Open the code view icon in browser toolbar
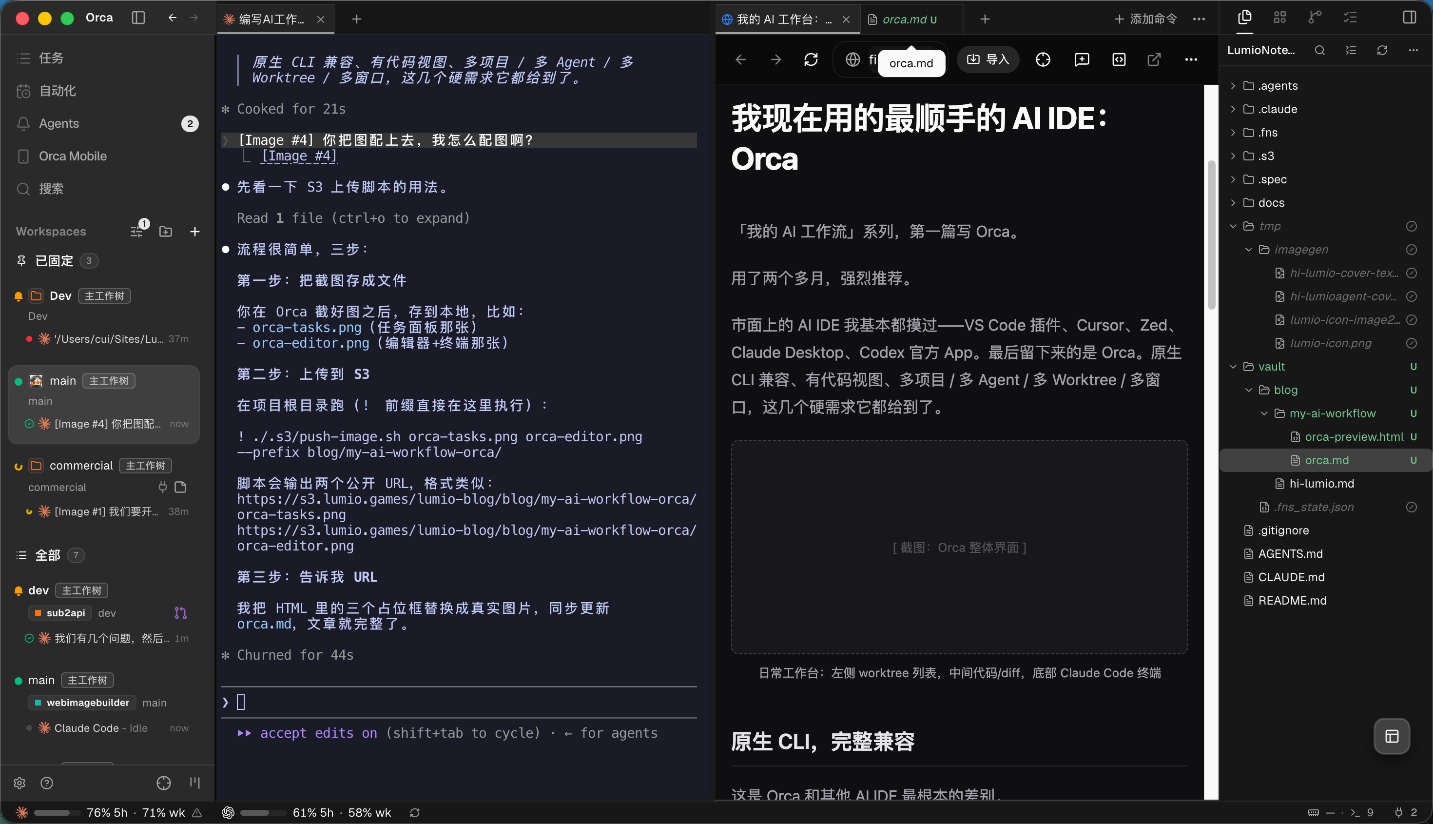 tap(1119, 59)
